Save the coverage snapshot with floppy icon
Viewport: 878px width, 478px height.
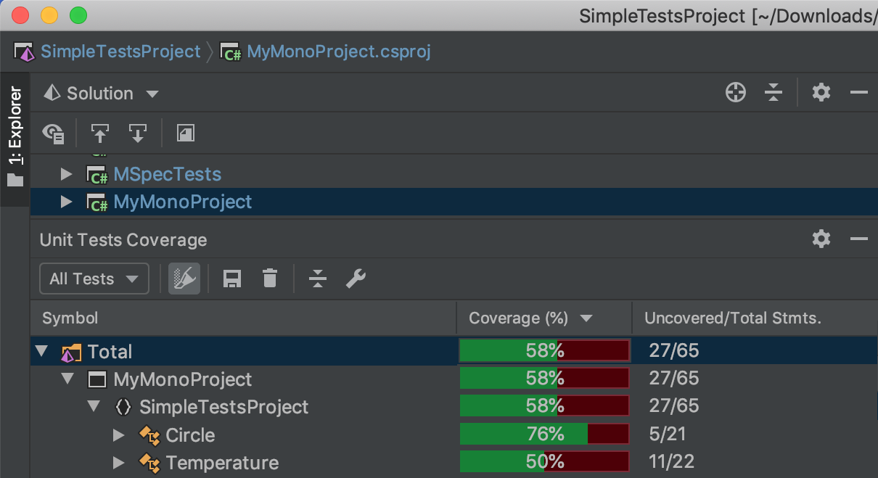click(x=232, y=279)
